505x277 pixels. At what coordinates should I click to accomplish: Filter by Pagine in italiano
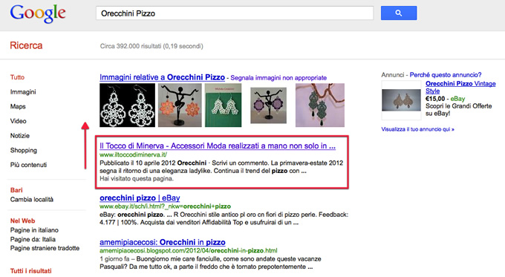pos(34,230)
